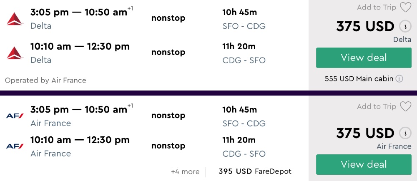Click the Air France logo on the return flight

coord(15,146)
